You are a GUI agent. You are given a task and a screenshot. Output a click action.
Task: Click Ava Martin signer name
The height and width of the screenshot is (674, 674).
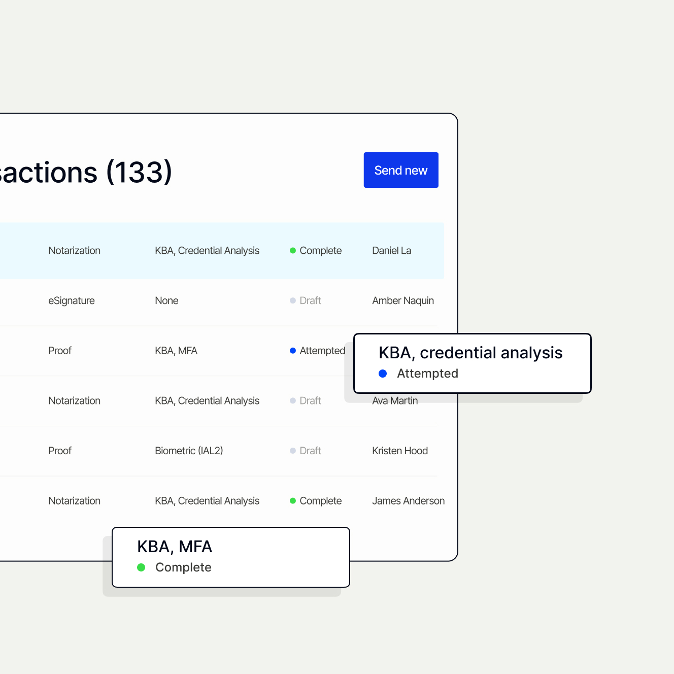395,401
